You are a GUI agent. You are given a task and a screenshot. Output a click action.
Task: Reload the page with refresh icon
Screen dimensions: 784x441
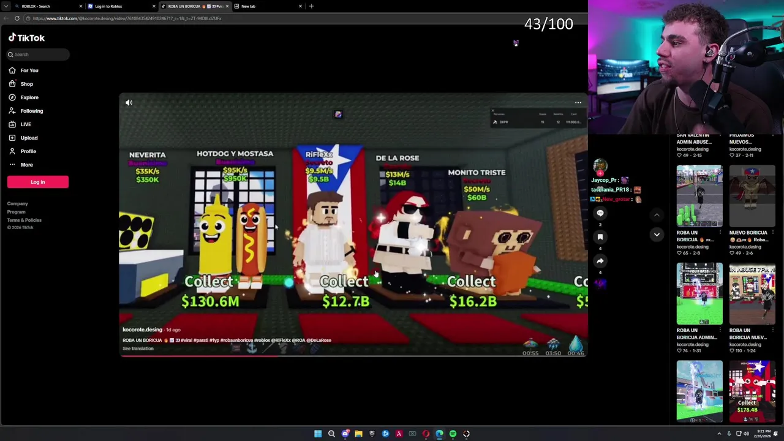tap(17, 18)
